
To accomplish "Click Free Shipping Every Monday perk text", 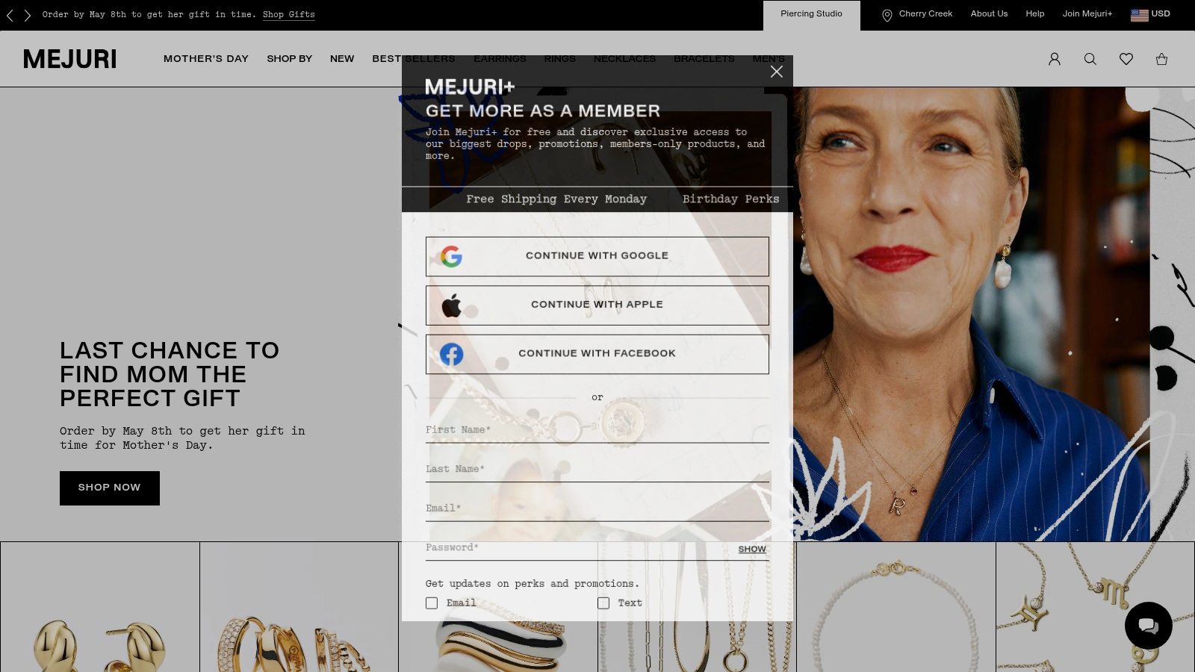I will 556,199.
